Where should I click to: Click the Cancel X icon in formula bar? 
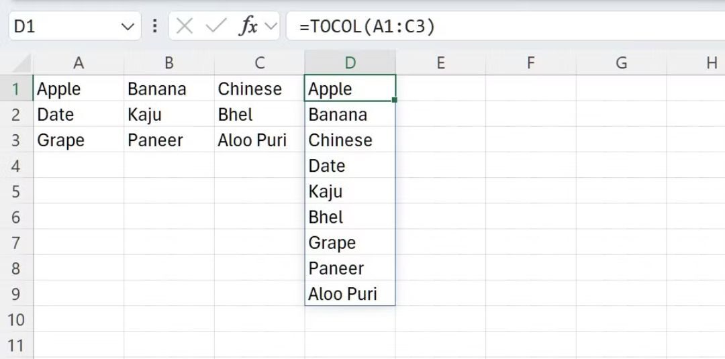coord(185,26)
